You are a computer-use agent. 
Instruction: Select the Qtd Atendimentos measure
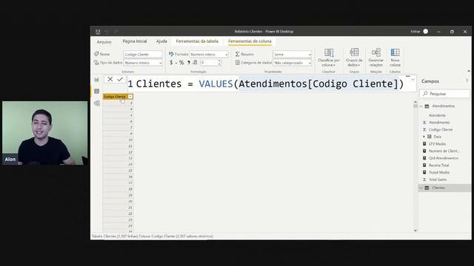[444, 158]
